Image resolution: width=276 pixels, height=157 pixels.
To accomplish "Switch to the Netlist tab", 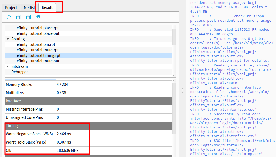I will [29, 8].
